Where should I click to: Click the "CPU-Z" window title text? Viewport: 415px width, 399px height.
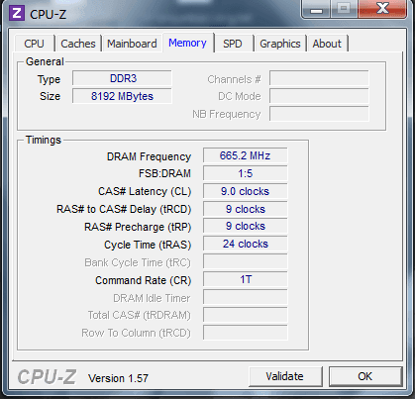pos(49,14)
